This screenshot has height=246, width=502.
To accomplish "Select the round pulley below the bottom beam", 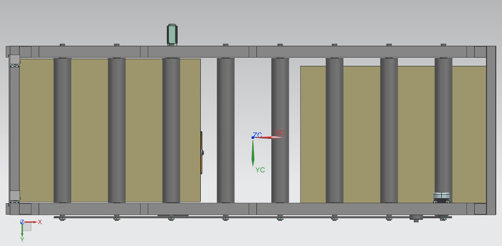I will click(416, 218).
